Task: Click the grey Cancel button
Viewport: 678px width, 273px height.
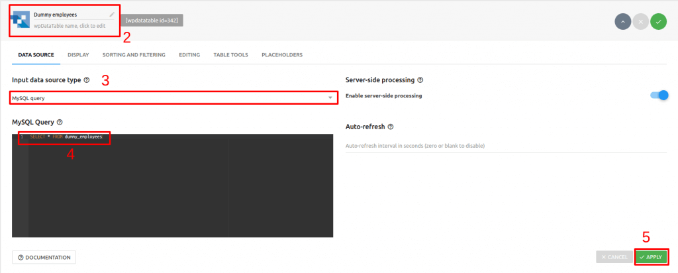Action: [614, 257]
